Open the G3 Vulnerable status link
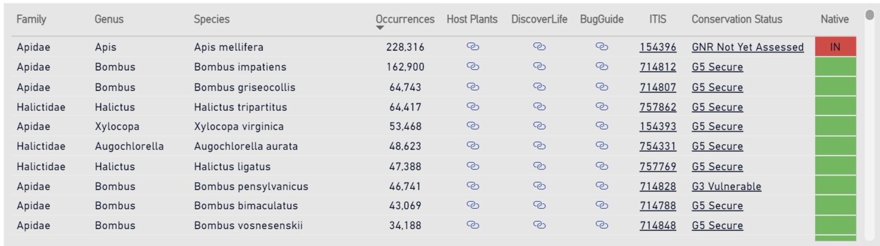 pyautogui.click(x=726, y=186)
